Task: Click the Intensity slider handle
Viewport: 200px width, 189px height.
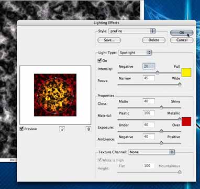Action: 158,72
